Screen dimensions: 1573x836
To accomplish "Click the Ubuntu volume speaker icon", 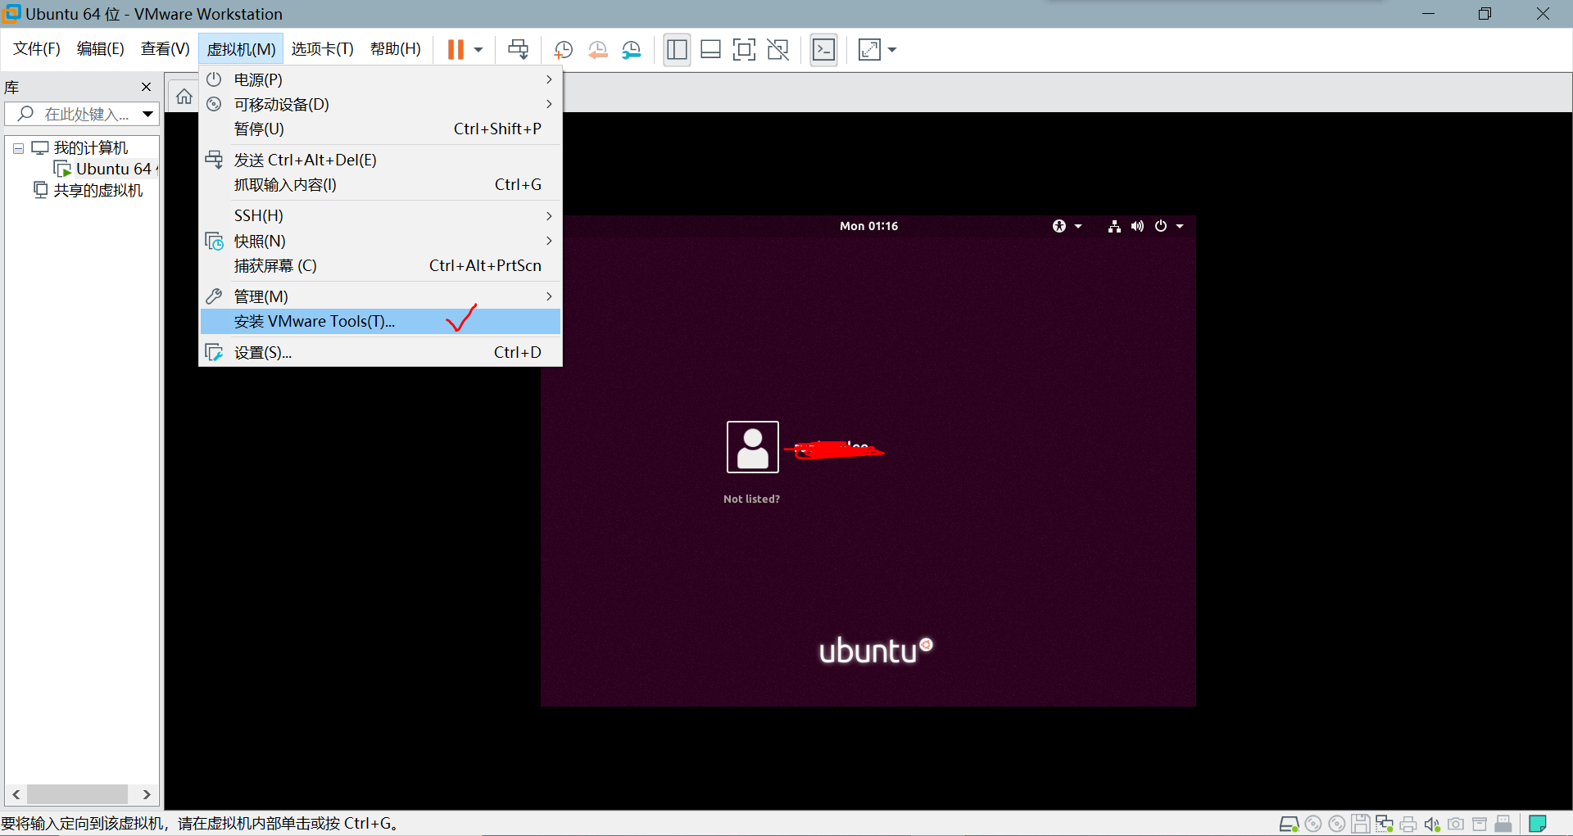I will pyautogui.click(x=1137, y=226).
